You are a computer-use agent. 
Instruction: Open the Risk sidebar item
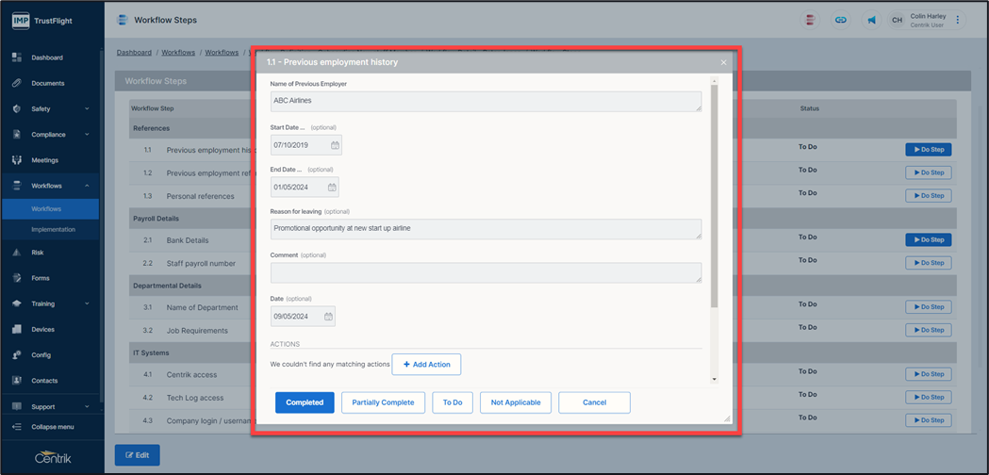[x=38, y=253]
